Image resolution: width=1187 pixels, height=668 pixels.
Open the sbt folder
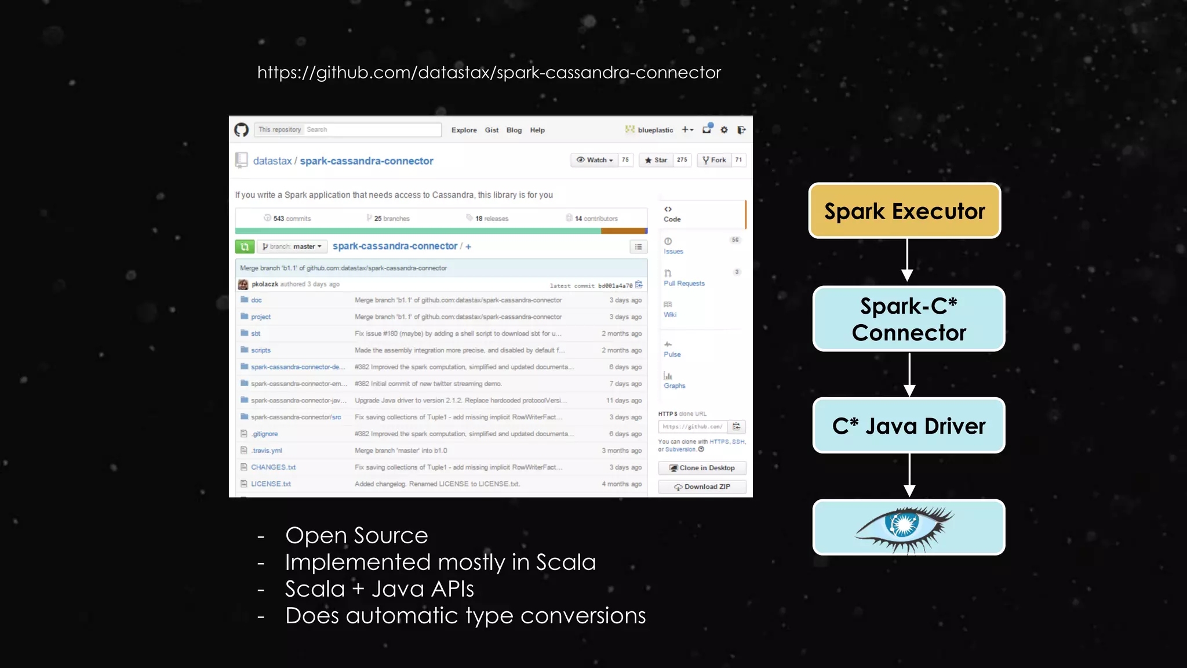point(256,333)
